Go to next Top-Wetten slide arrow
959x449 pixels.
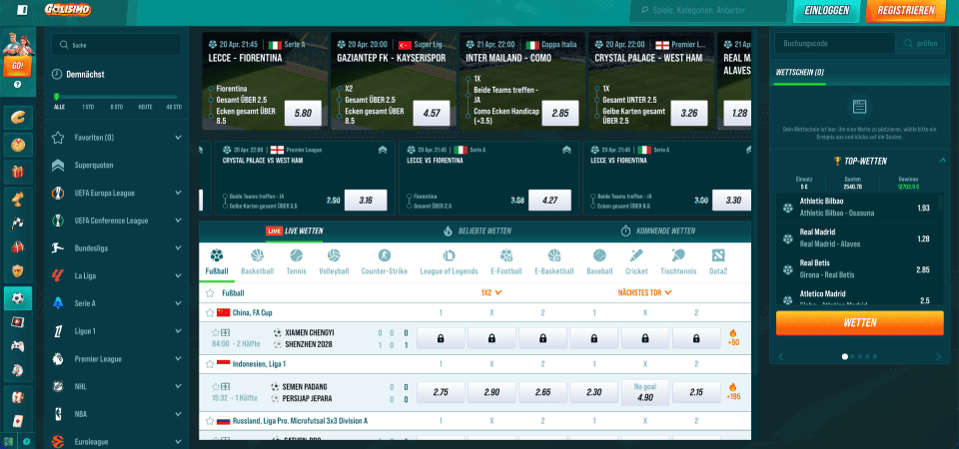click(939, 356)
